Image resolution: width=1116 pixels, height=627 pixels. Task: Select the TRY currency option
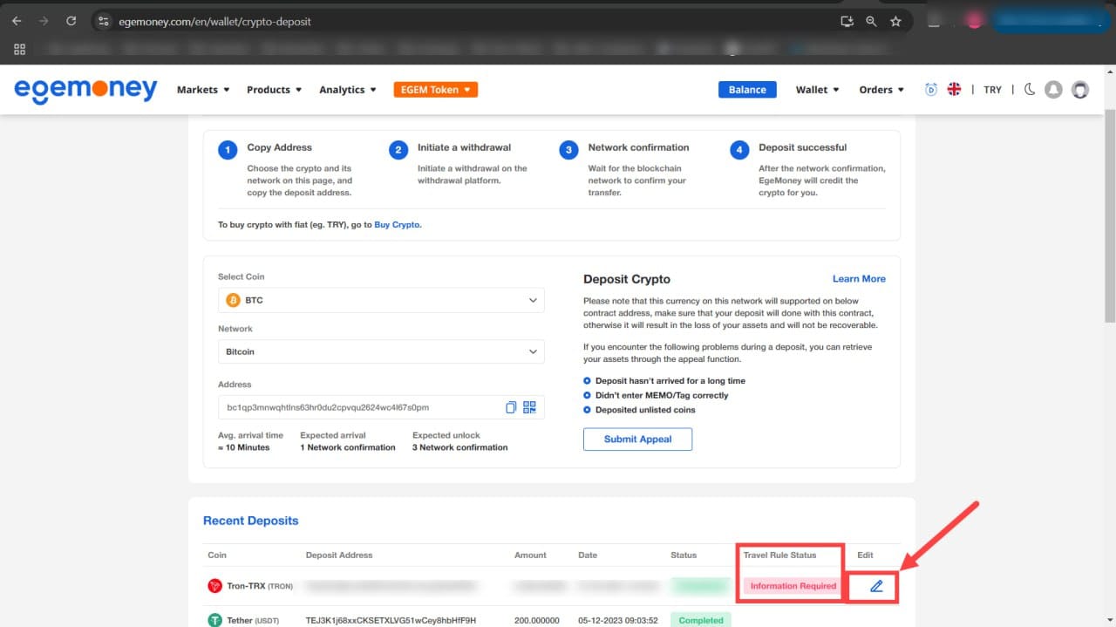pyautogui.click(x=992, y=90)
